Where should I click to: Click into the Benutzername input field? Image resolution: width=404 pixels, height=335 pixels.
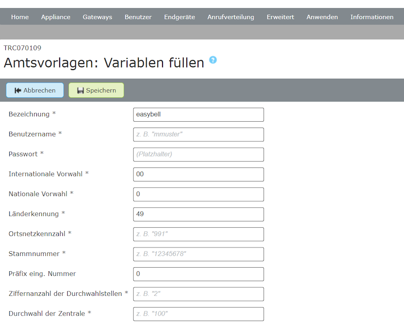coord(198,134)
